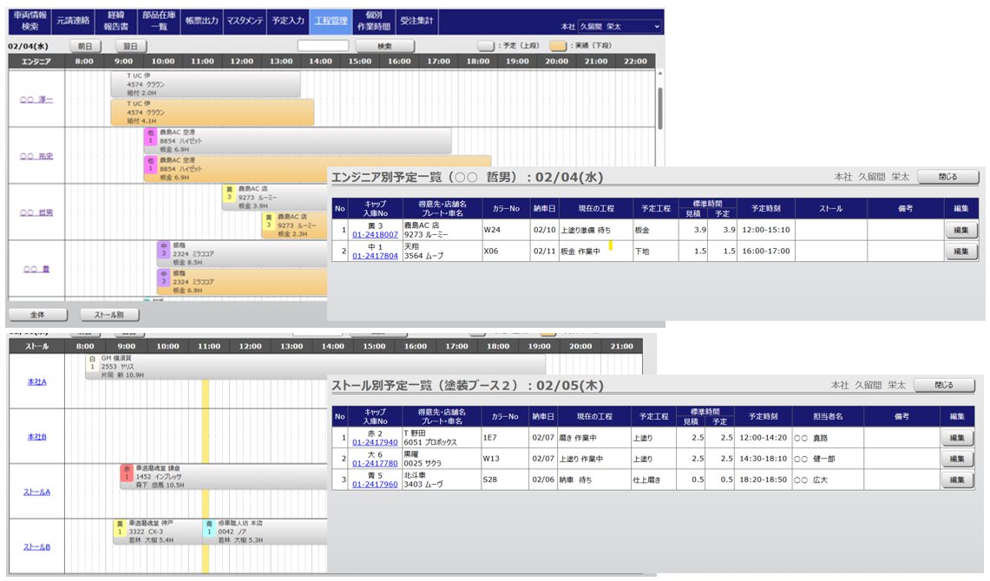Click 編集 for the 01-2417780 サクラ row

pos(957,459)
